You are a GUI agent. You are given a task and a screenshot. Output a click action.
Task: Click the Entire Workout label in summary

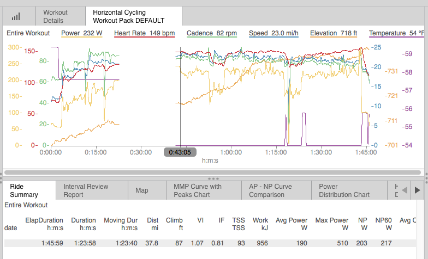coord(26,205)
